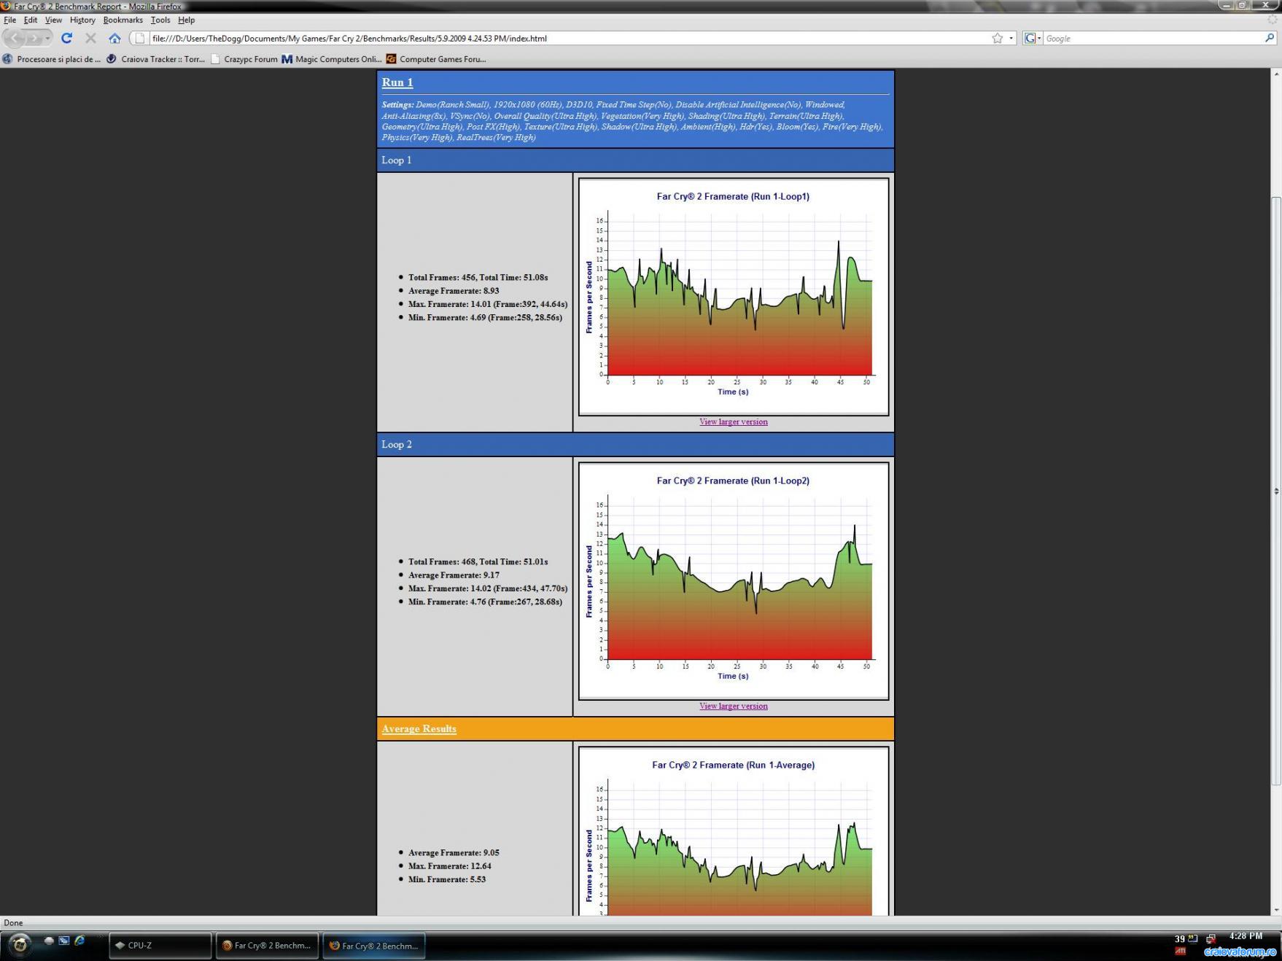Select text 'Max. Framerate: 12.64'
Image resolution: width=1282 pixels, height=961 pixels.
pos(450,865)
